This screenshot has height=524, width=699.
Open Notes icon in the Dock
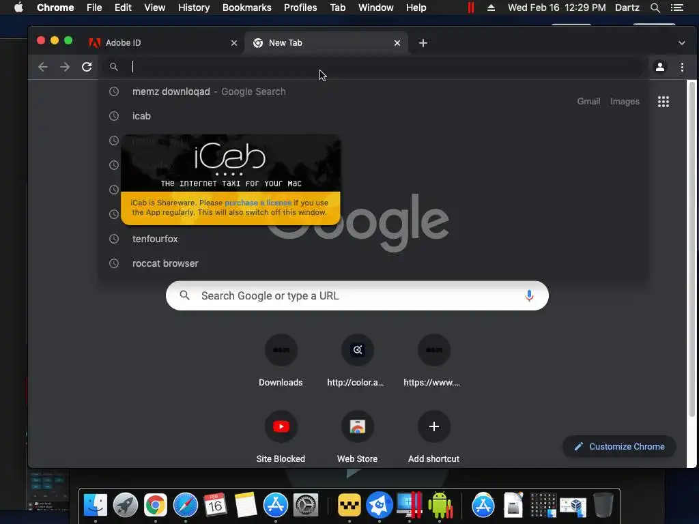246,506
